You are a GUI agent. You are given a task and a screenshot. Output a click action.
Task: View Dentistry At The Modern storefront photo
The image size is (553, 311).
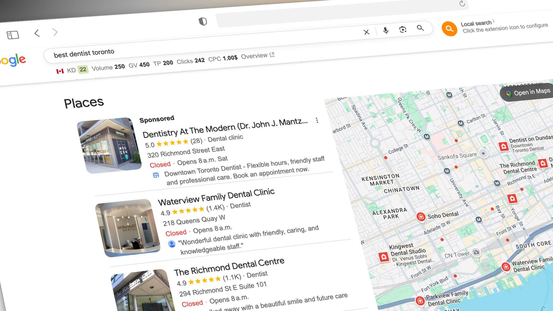point(109,145)
